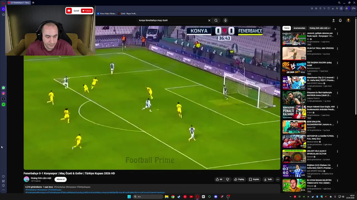
Task: Search tabs with magnifier in title bar
Action: pos(339,3)
